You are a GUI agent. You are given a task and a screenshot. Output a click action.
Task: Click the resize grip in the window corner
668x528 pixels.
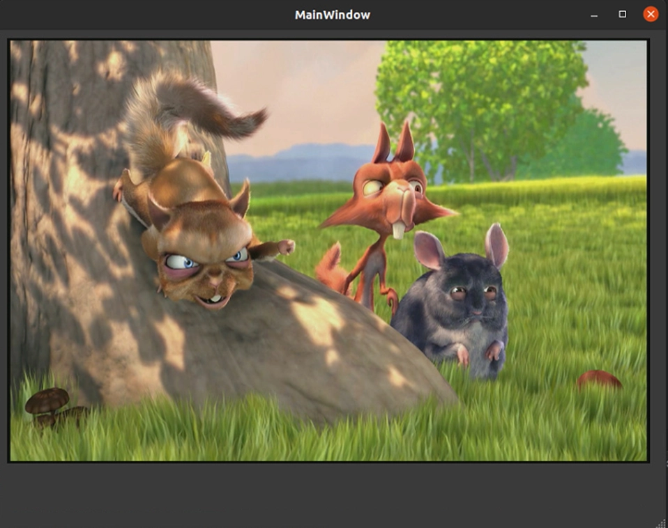tap(661, 522)
